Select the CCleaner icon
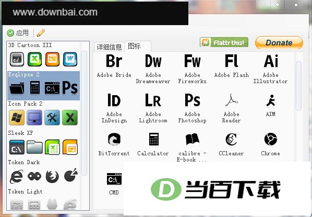This screenshot has height=217, width=312. [x=232, y=139]
